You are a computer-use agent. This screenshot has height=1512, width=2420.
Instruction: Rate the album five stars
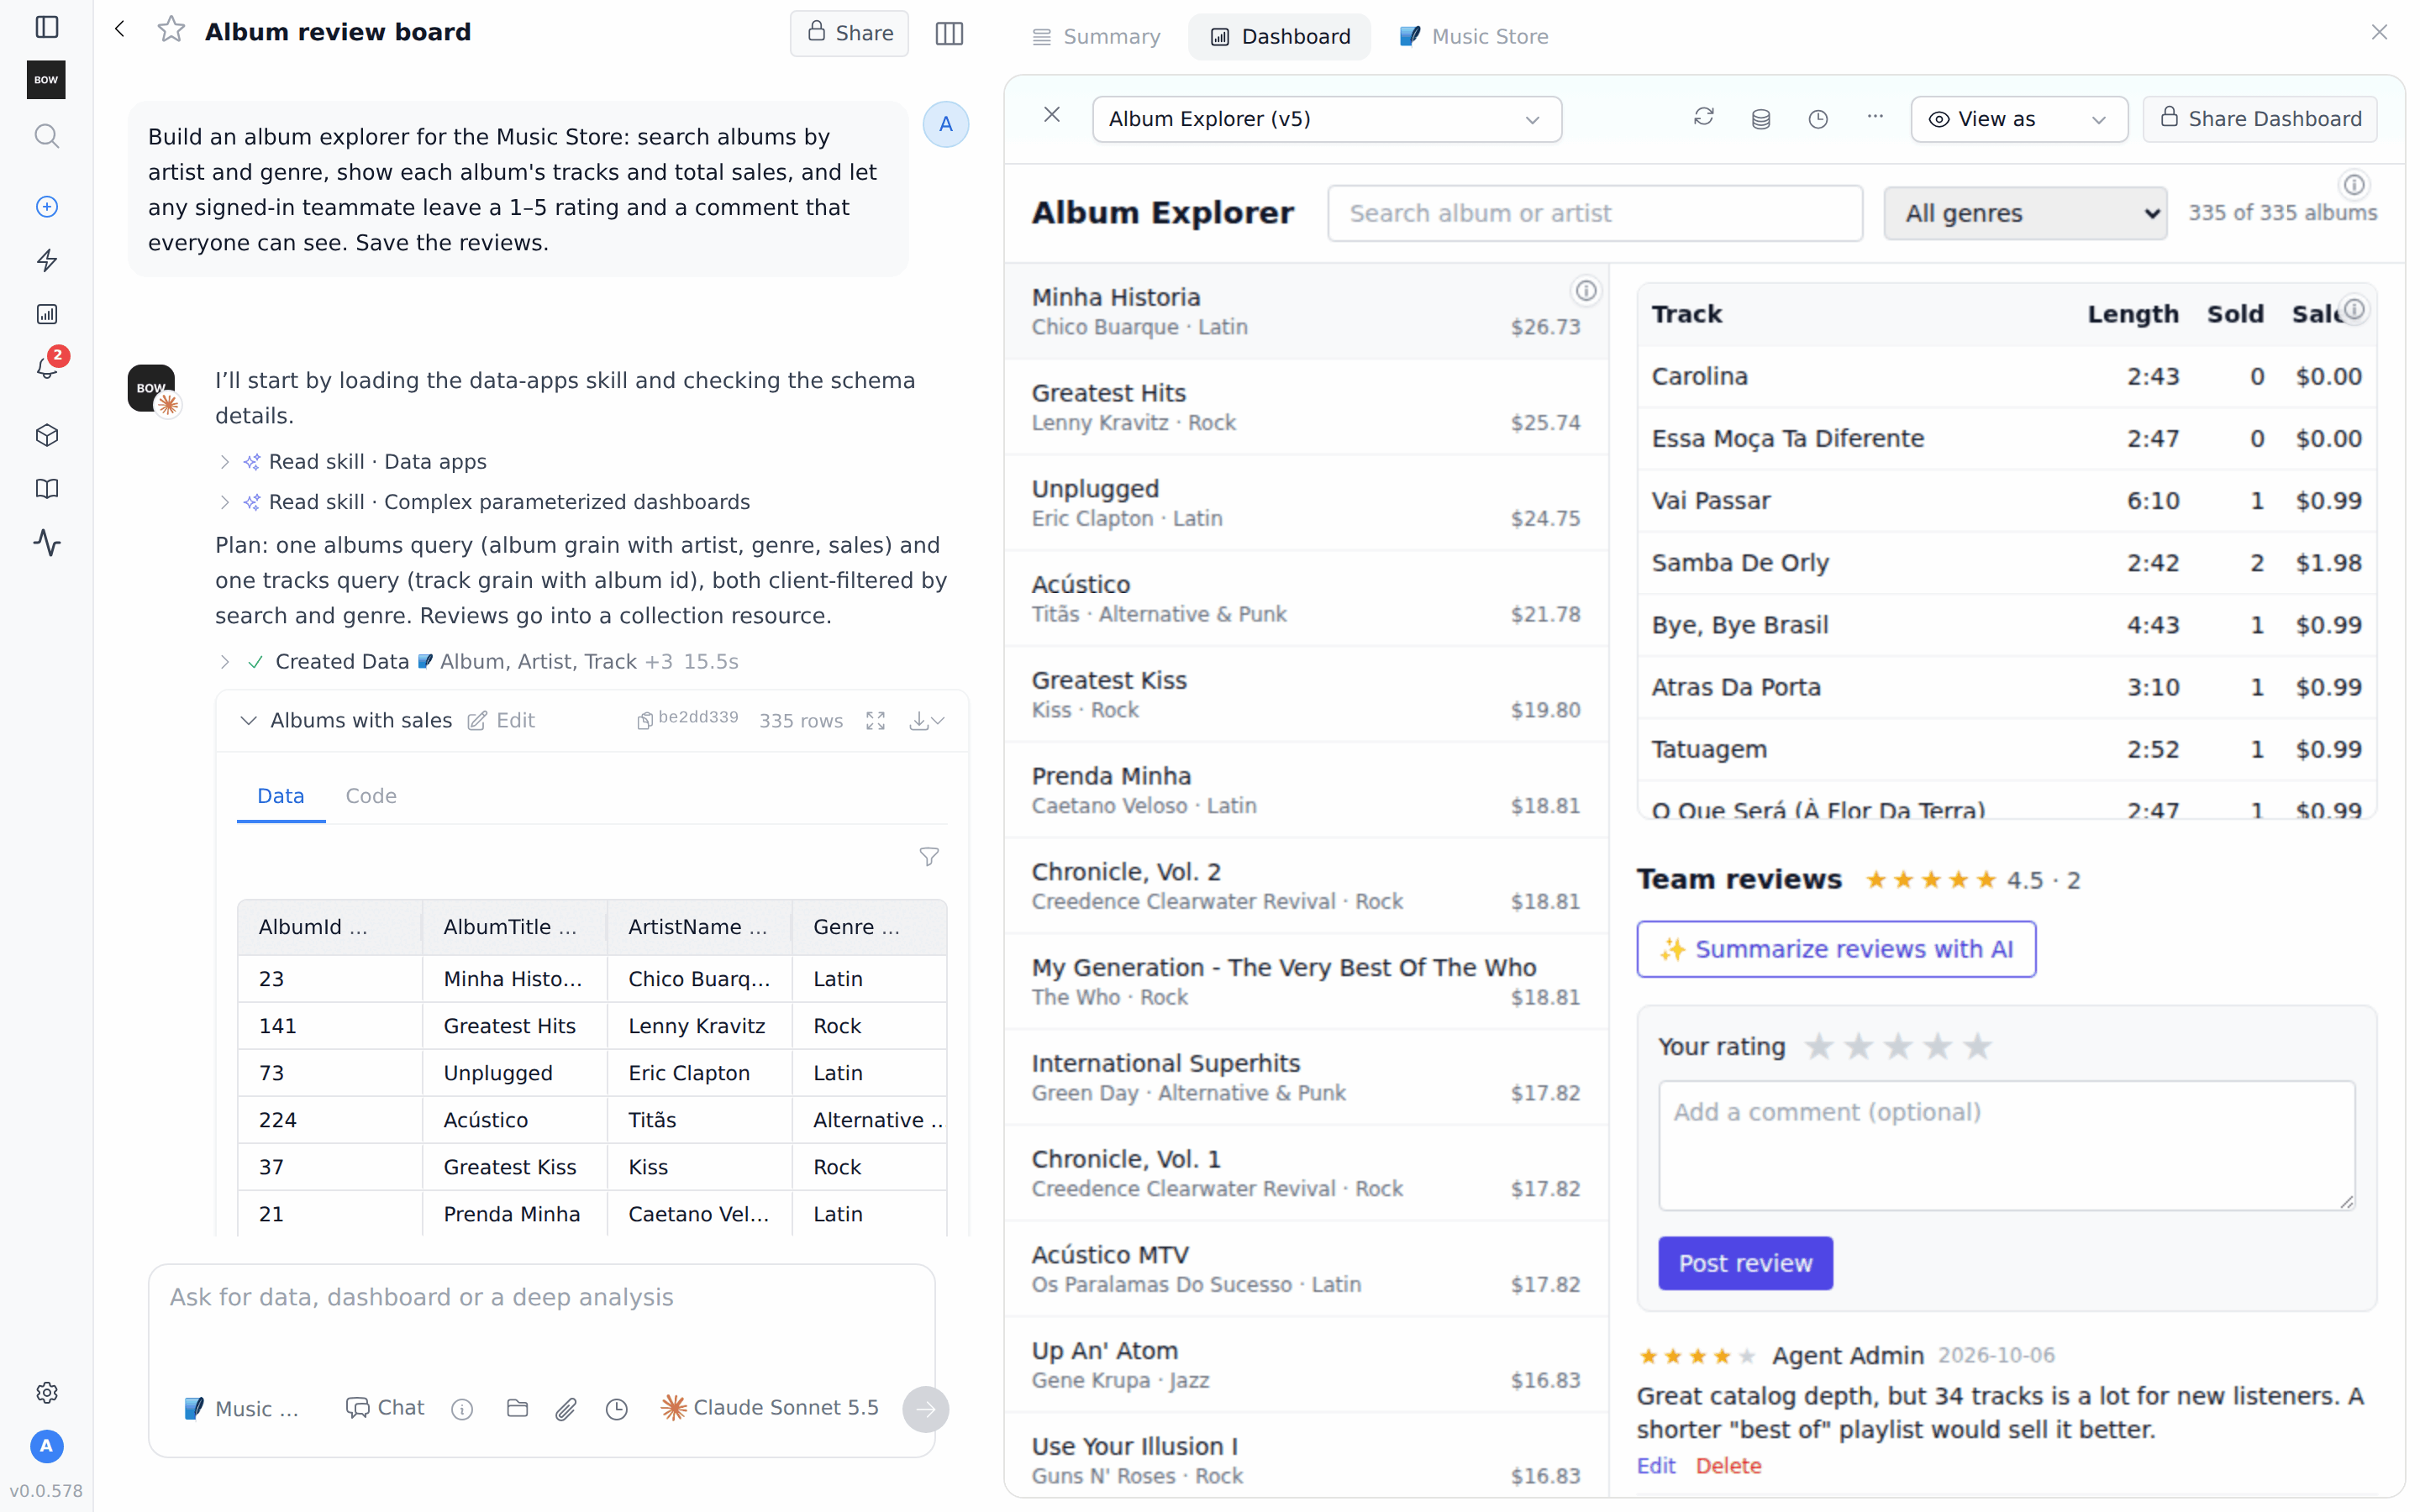[x=1977, y=1047]
